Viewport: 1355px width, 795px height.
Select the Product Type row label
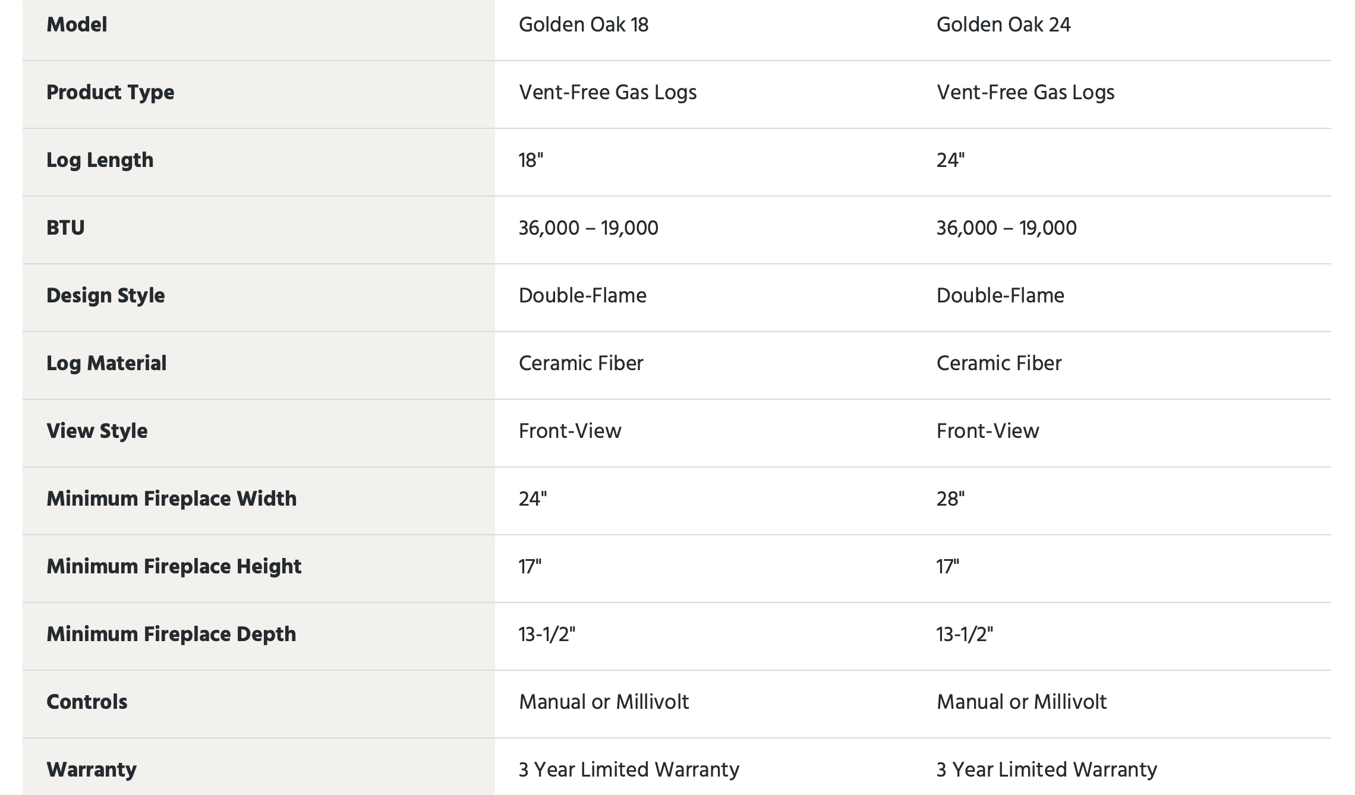[x=111, y=93]
